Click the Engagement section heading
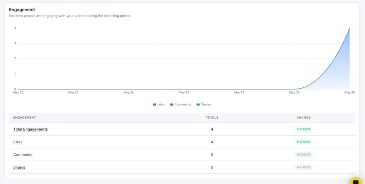365x184 pixels. click(x=22, y=10)
